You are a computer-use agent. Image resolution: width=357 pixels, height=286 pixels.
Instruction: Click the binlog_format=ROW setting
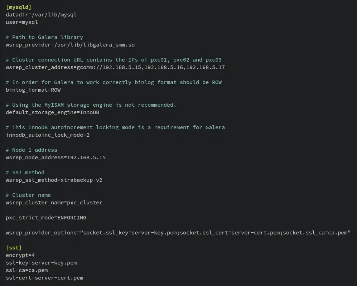coord(33,90)
